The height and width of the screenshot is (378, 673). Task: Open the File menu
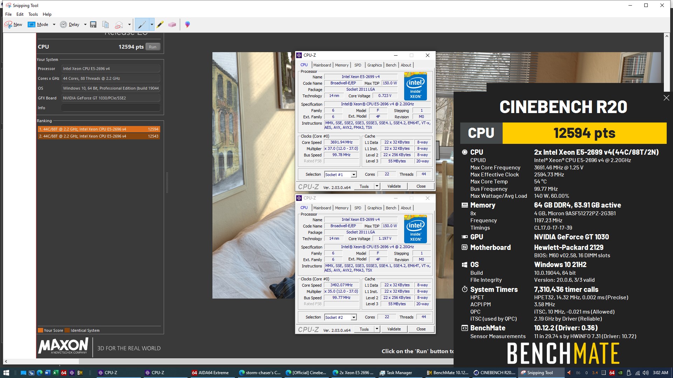point(8,14)
